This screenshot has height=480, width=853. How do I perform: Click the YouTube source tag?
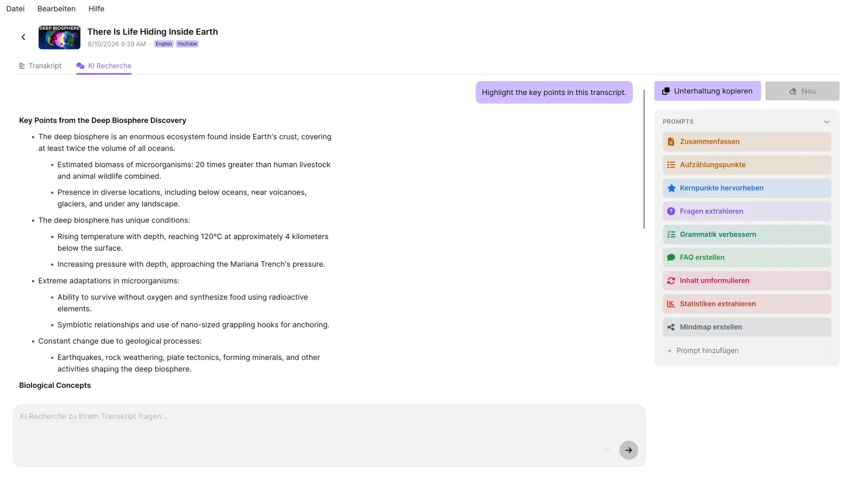tap(187, 44)
